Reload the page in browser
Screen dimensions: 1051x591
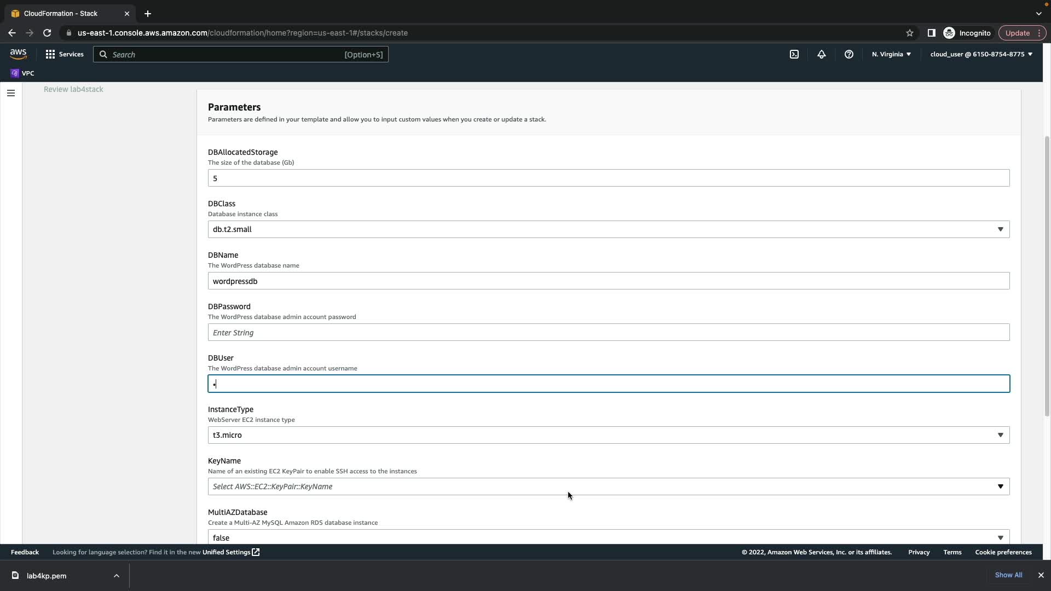point(47,33)
